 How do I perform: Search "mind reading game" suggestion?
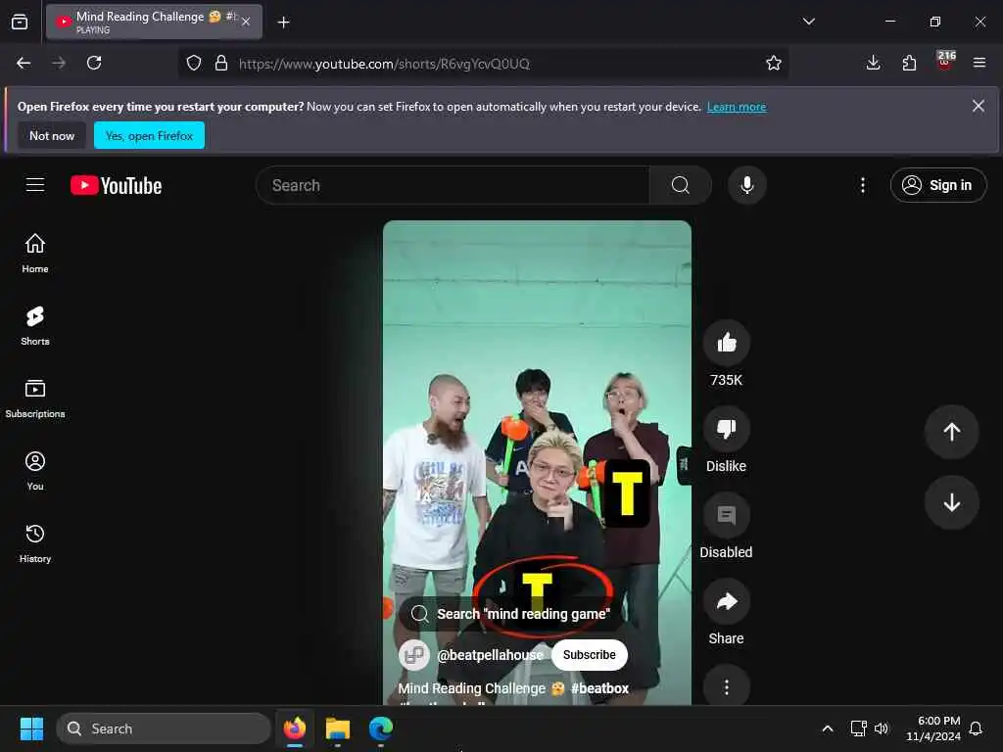(511, 614)
